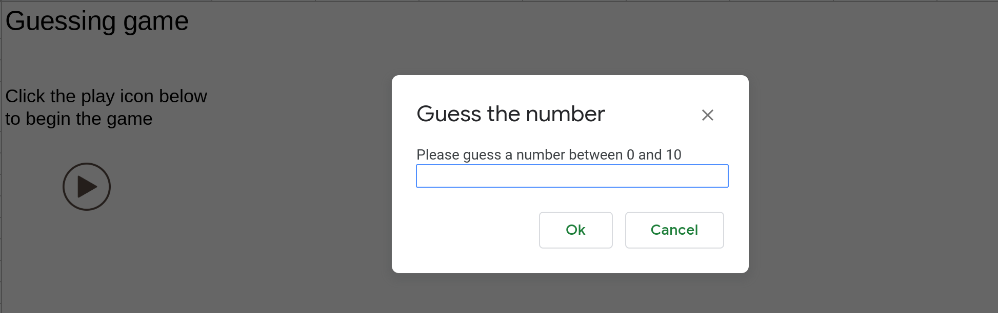Select the Guessing game title cell

pos(97,21)
